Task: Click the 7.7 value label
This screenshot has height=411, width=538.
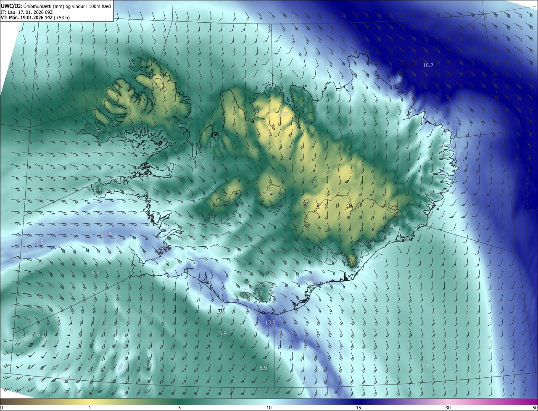Action: pos(425,366)
